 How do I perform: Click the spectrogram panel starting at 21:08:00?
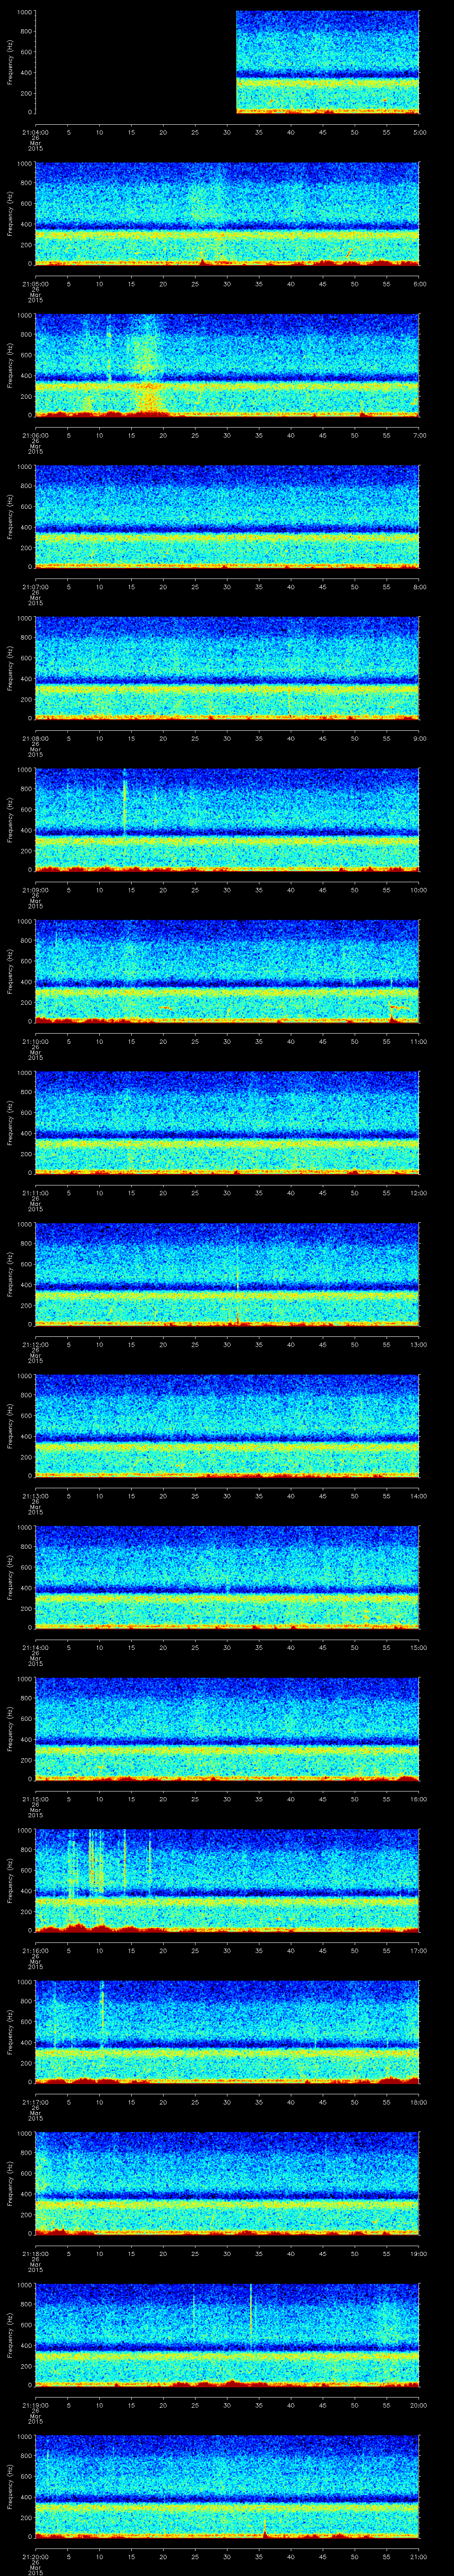click(x=227, y=668)
